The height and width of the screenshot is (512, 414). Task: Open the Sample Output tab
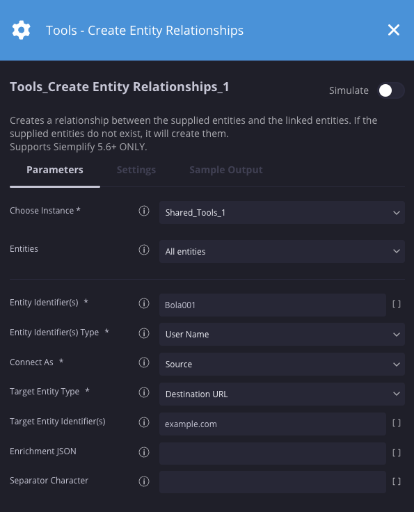pos(226,170)
